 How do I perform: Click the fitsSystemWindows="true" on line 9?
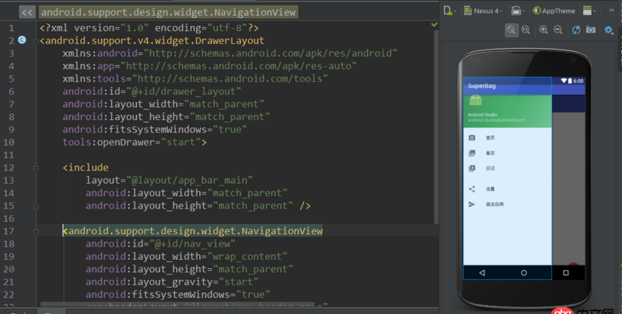[154, 129]
